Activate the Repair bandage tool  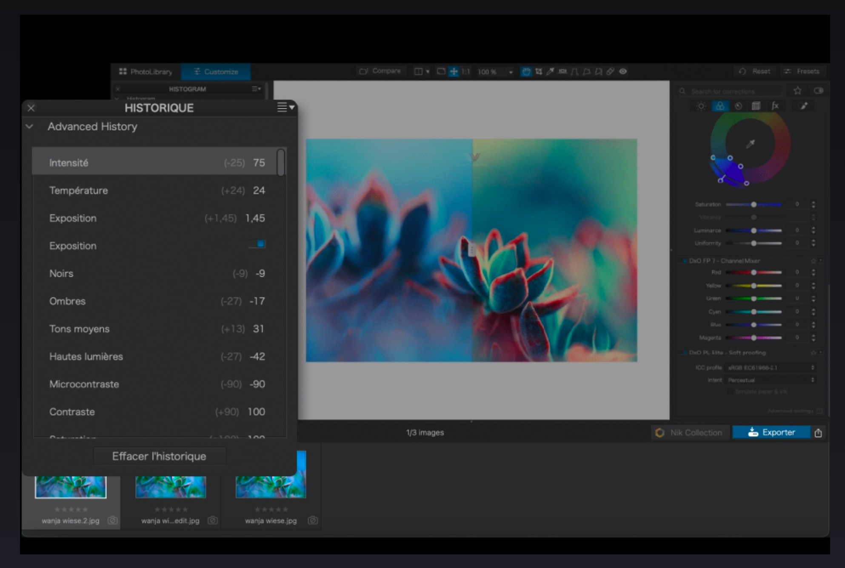(x=610, y=71)
